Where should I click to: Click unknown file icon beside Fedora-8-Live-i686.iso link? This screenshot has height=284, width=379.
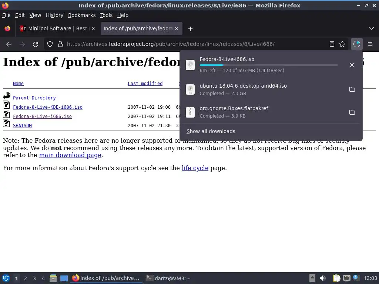(x=6, y=114)
